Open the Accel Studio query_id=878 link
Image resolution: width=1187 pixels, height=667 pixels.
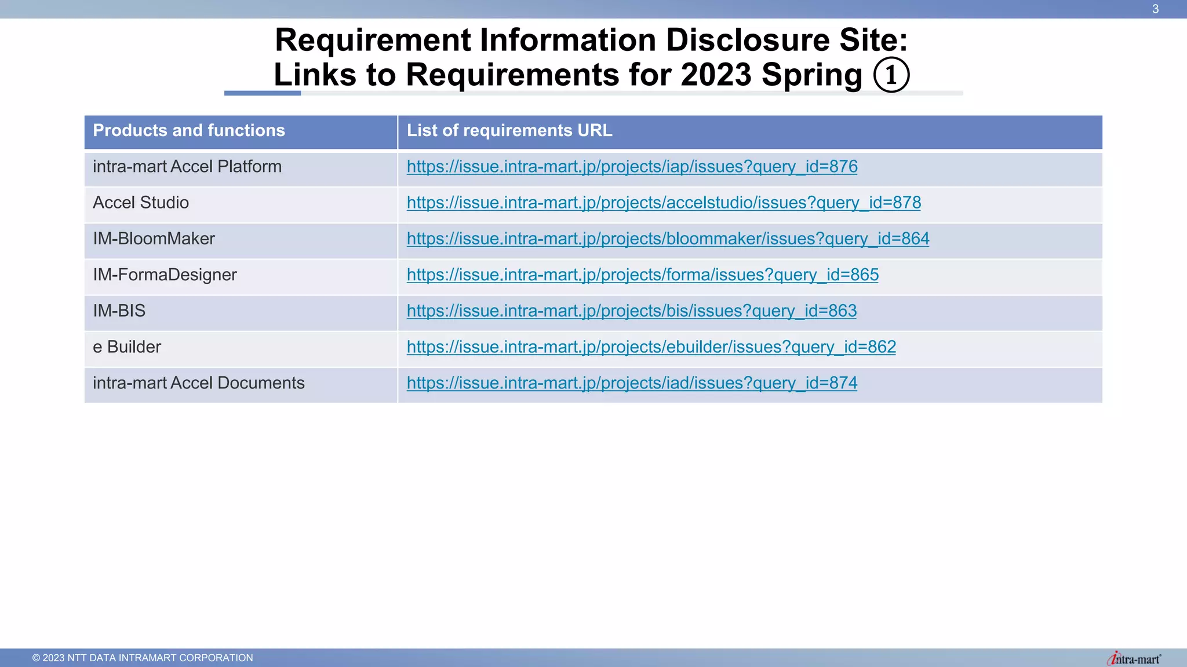tap(664, 203)
